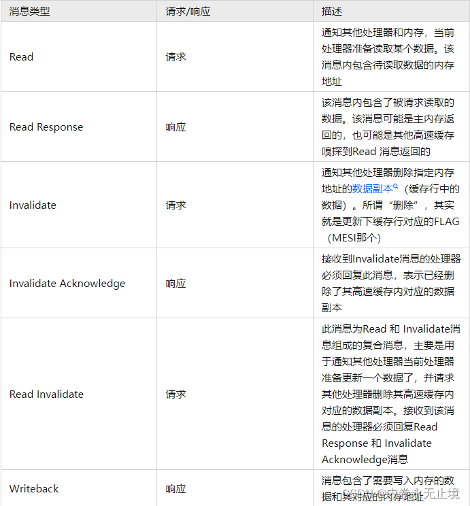The width and height of the screenshot is (470, 506).
Task: Click the description starting 接收到Invalidate消息的处理器
Action: pos(391,284)
